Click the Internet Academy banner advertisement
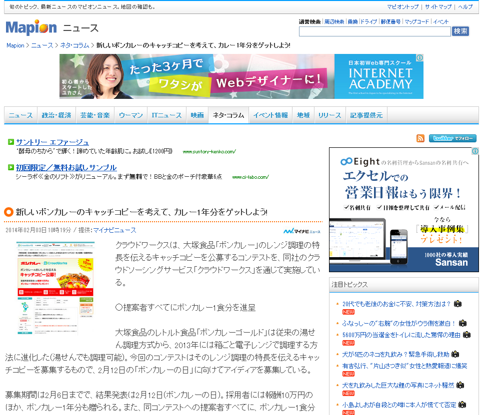Image resolution: width=484 pixels, height=415 pixels. tap(241, 76)
